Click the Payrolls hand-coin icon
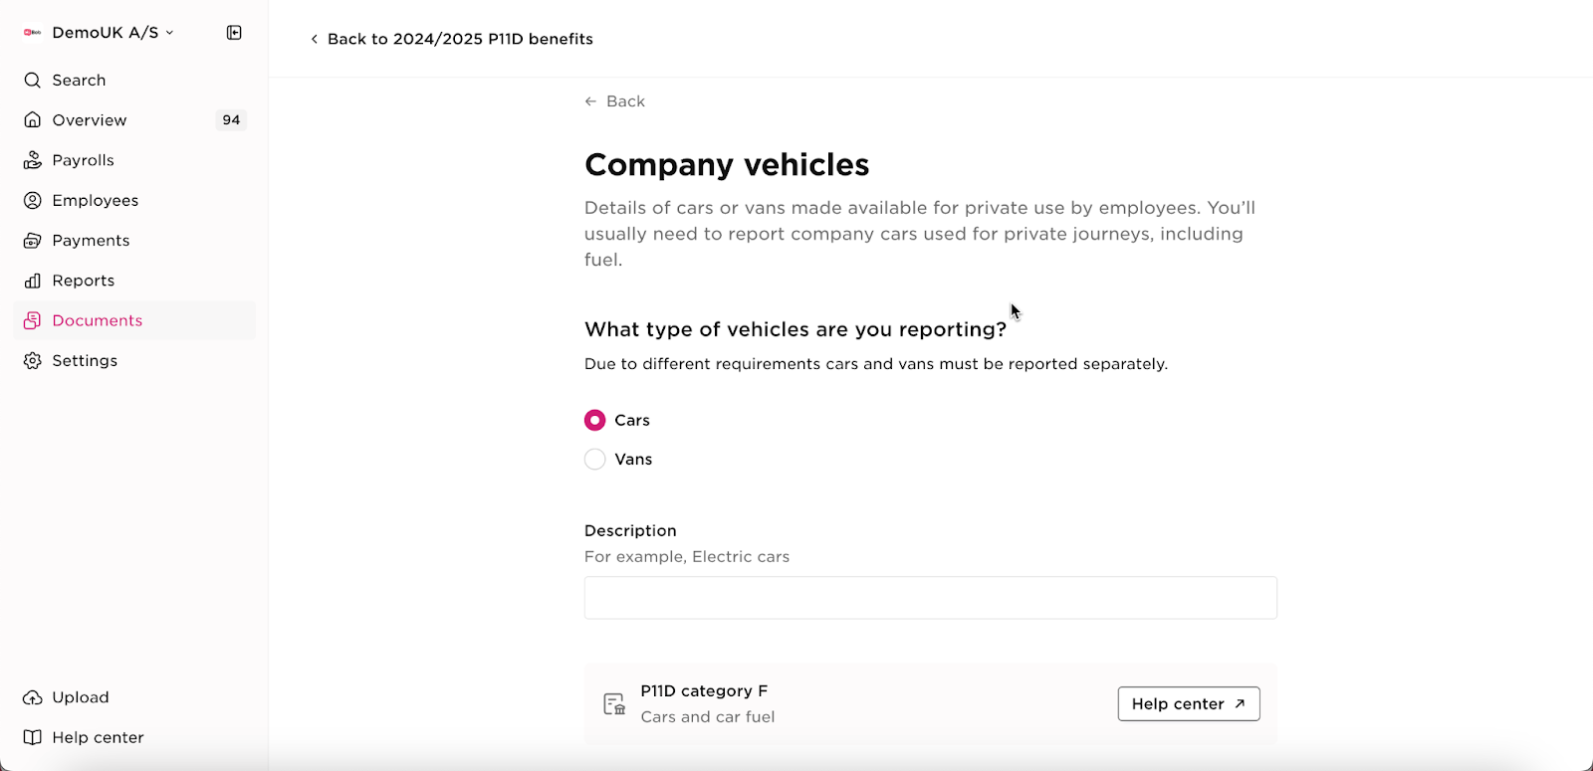Viewport: 1593px width, 771px height. pos(33,160)
